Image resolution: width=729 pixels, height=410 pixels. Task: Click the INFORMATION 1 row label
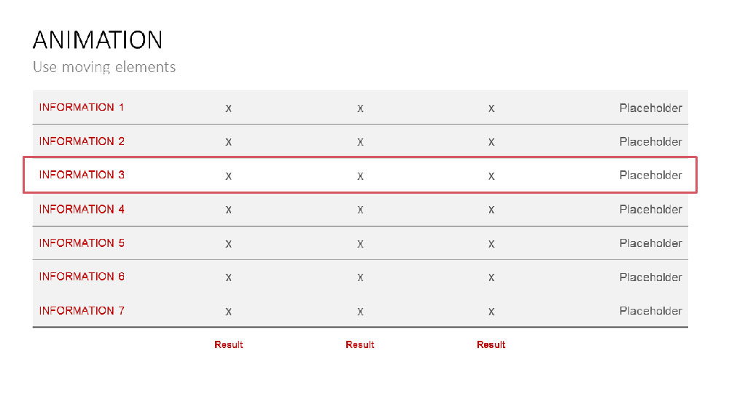click(x=82, y=107)
